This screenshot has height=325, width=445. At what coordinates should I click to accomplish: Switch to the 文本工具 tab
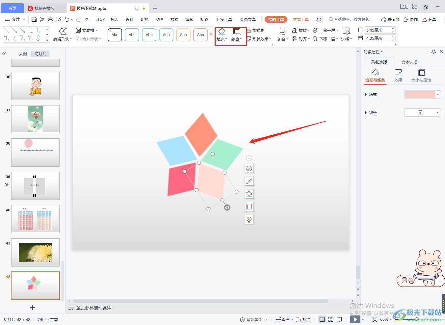tap(301, 19)
